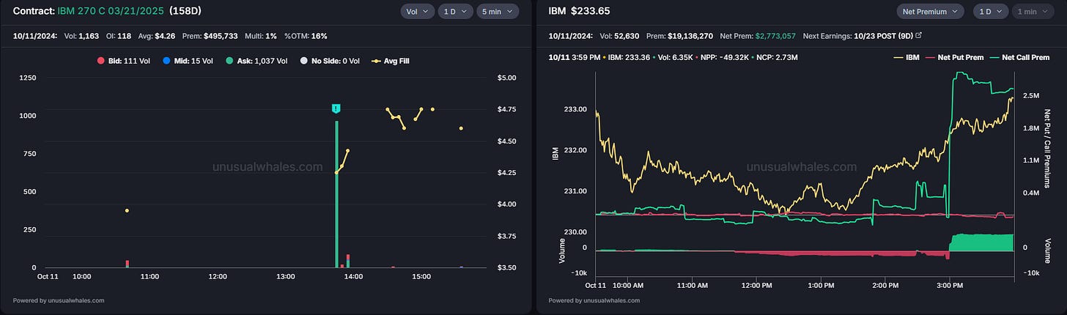Viewport: 1067px width, 315px height.
Task: Open the Vol metric dropdown on contract chart
Action: click(x=417, y=11)
